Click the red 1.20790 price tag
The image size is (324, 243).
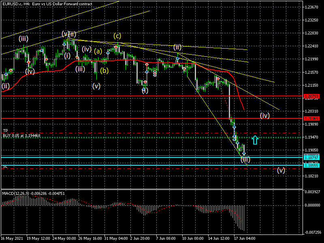click(313, 96)
